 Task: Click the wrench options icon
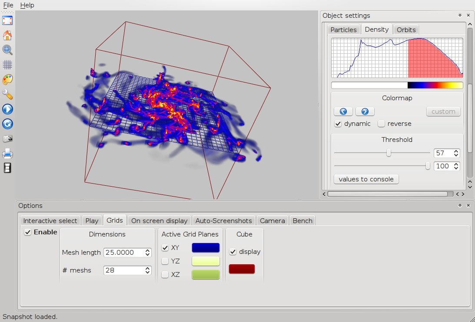[7, 94]
